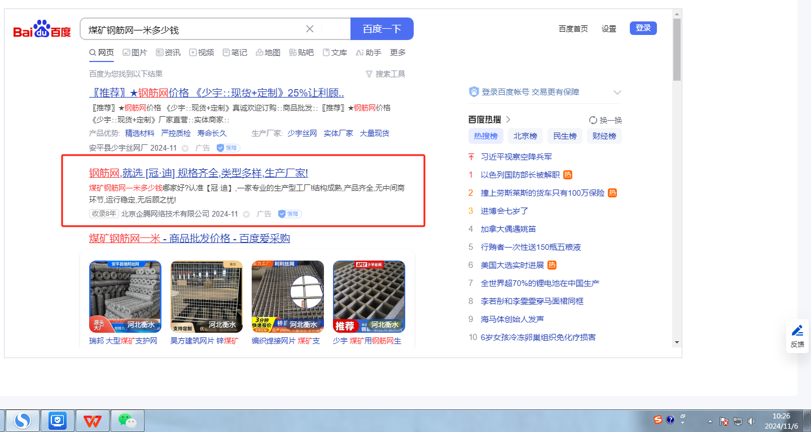Open WPS Office from the taskbar
Screen dimensions: 811x432
[93, 420]
